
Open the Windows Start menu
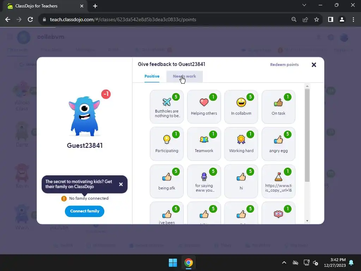click(x=173, y=263)
